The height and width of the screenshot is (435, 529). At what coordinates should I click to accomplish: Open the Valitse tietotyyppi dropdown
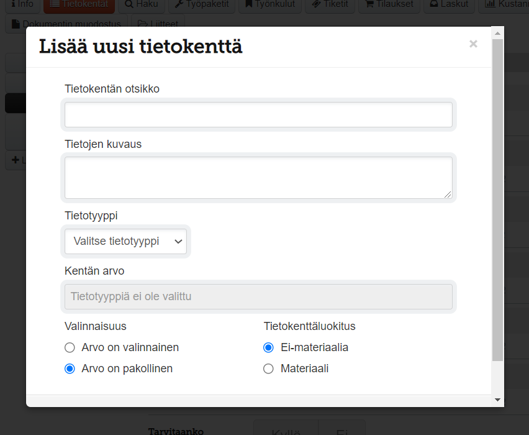(126, 241)
